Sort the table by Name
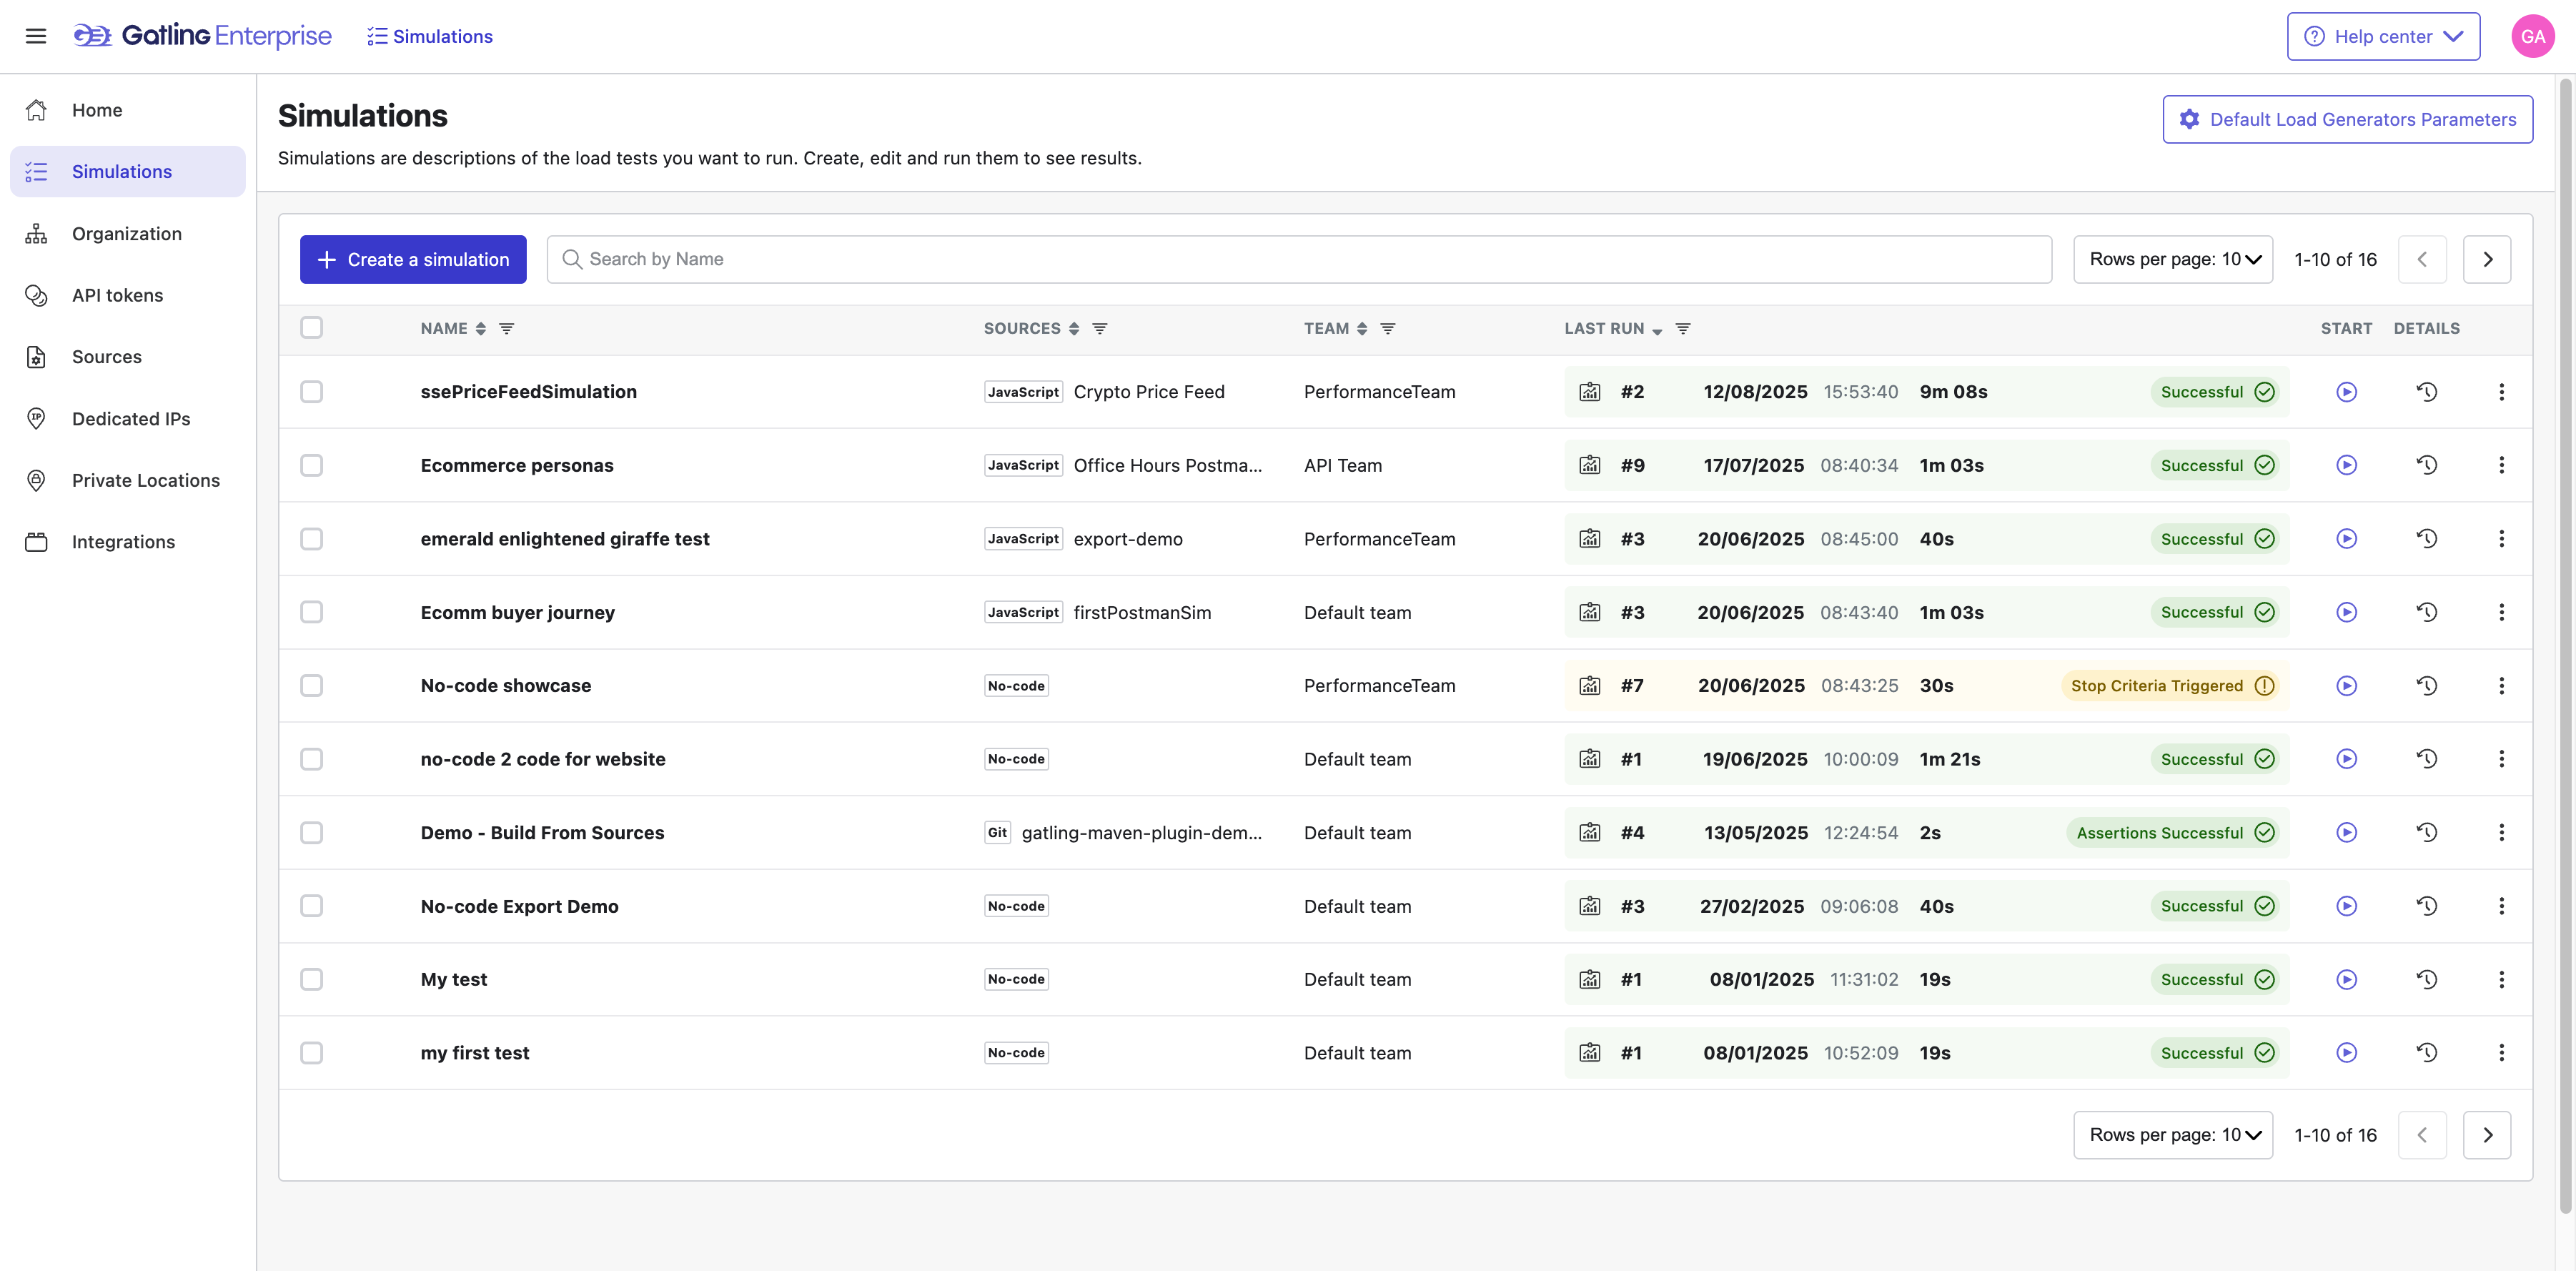 (x=481, y=329)
